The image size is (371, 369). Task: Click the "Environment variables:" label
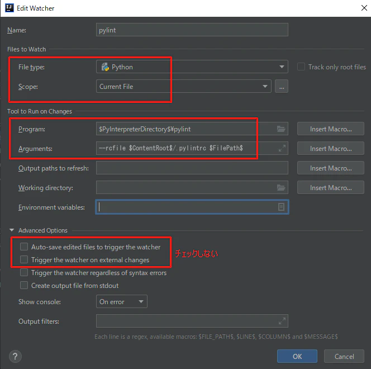[51, 207]
